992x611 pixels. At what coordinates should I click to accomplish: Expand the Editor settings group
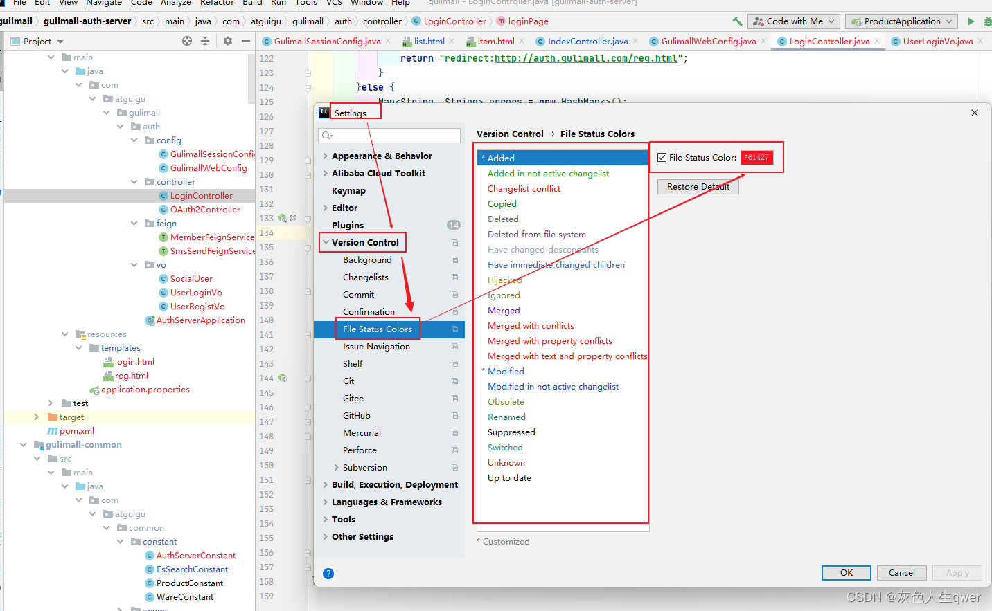click(326, 208)
